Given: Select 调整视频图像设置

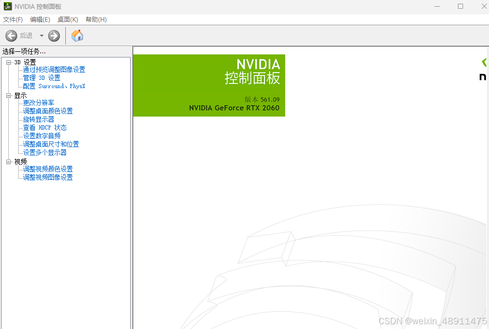Looking at the screenshot, I should pyautogui.click(x=48, y=177).
